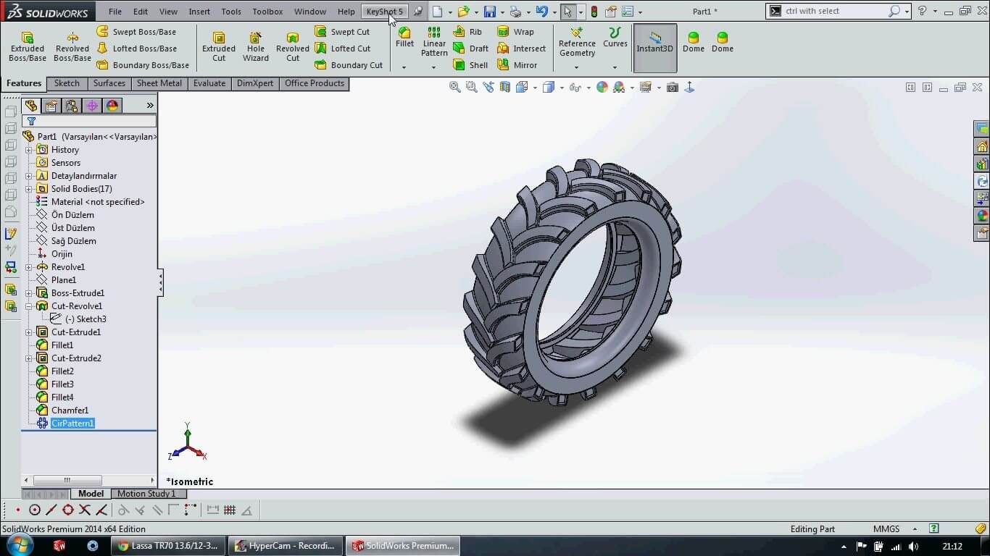
Task: Click the Wrap feature
Action: click(x=515, y=32)
